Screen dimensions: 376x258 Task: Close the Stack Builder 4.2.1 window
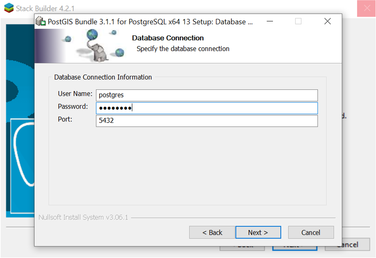[x=366, y=8]
